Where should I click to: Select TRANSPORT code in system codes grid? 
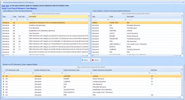(x=137, y=39)
